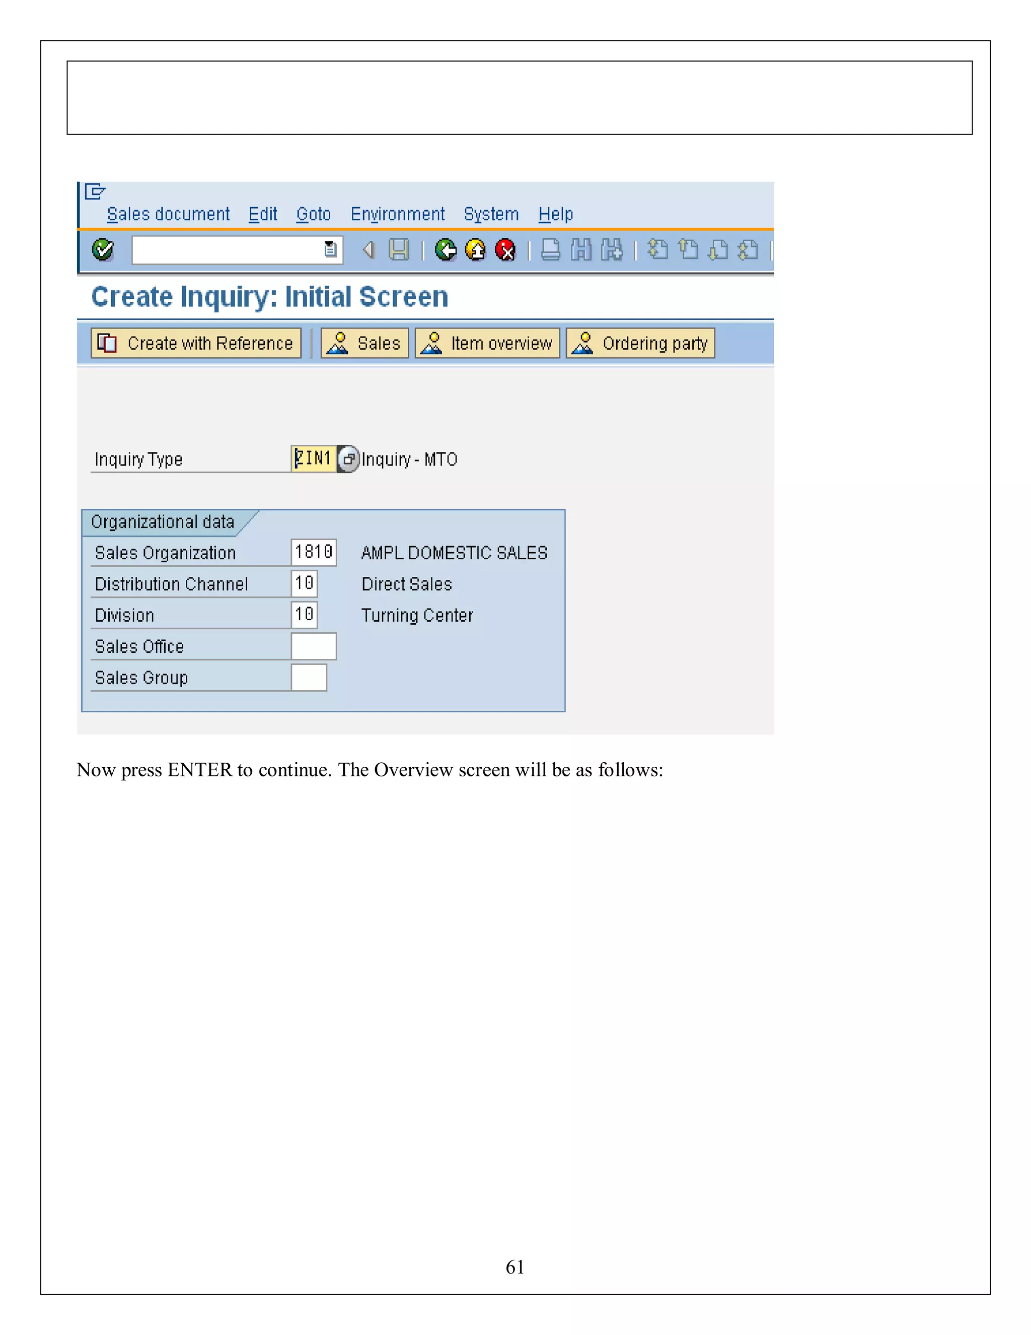Click the red Cancel icon

pyautogui.click(x=506, y=249)
